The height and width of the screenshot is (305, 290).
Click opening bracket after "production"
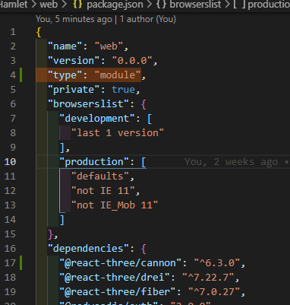click(143, 162)
